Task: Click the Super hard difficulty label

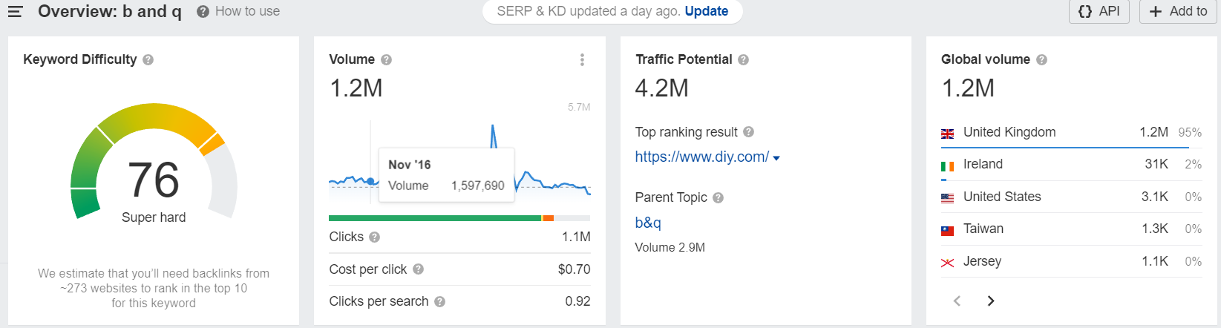Action: [x=154, y=217]
